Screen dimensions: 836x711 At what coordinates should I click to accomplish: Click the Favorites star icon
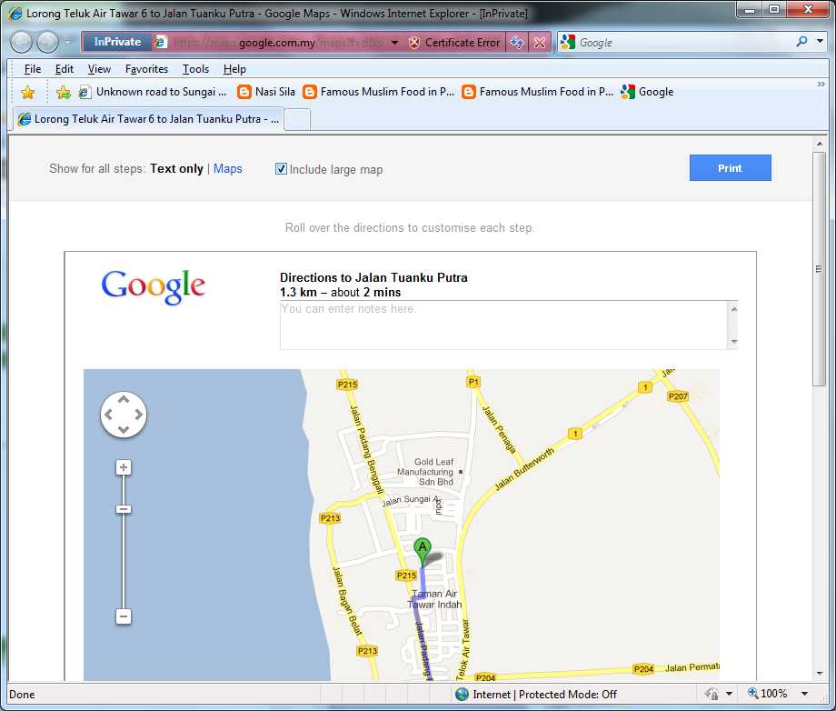point(26,91)
